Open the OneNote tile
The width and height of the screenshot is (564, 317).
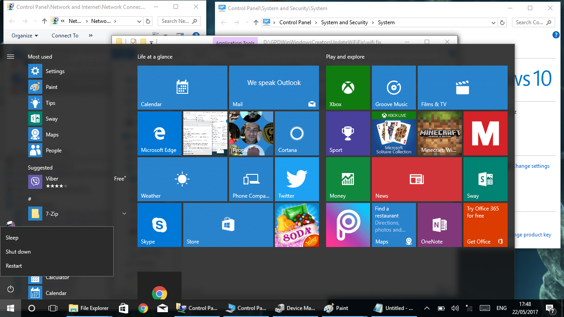click(440, 225)
